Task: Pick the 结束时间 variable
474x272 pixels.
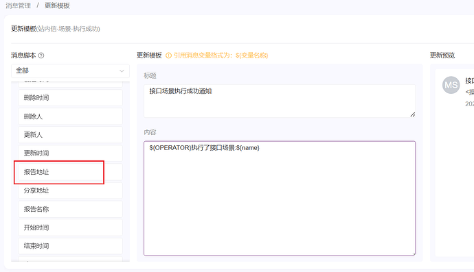Action: (70, 246)
